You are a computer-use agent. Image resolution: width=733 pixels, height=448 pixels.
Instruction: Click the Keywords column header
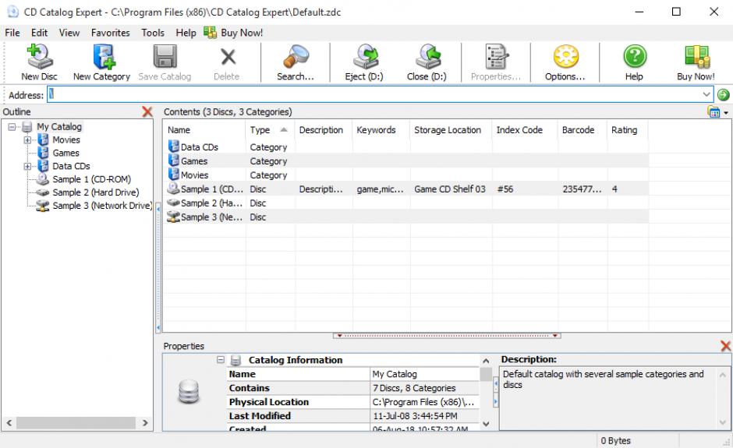pyautogui.click(x=381, y=130)
